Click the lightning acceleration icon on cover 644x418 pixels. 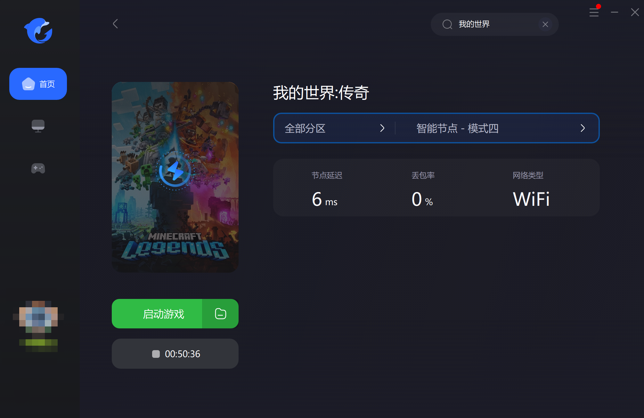tap(175, 171)
